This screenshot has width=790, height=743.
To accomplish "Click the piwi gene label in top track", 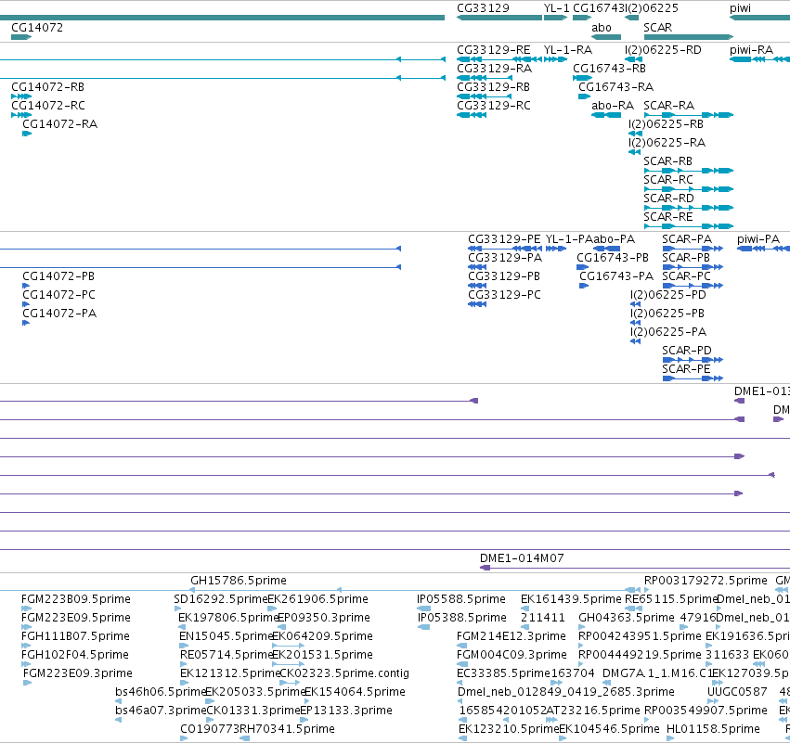I will 740,8.
